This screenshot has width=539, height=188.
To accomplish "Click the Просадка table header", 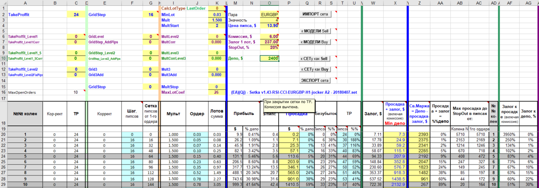I will coord(296,113).
